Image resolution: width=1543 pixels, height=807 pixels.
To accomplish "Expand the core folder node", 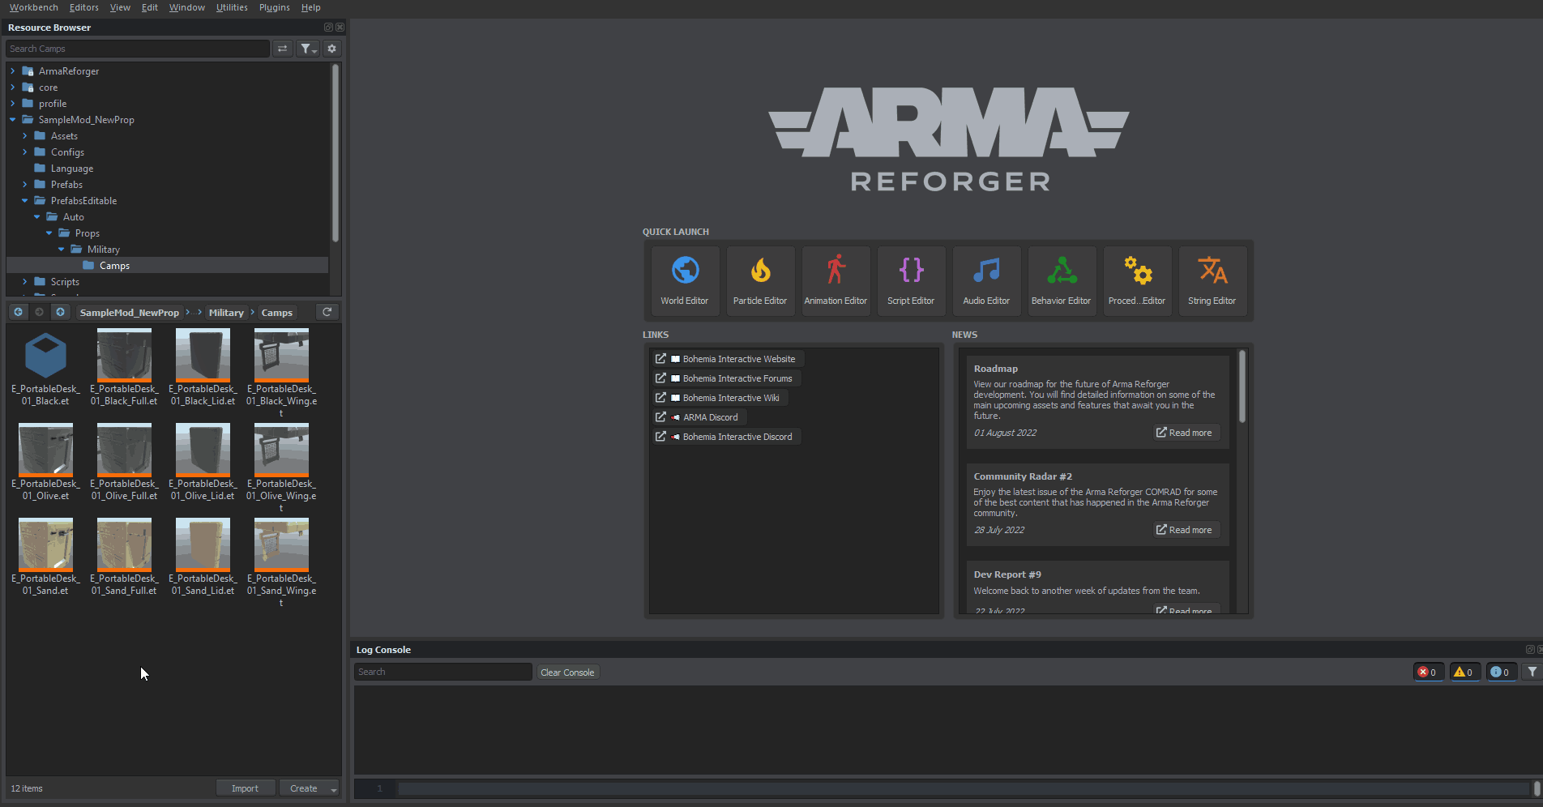I will 13,88.
